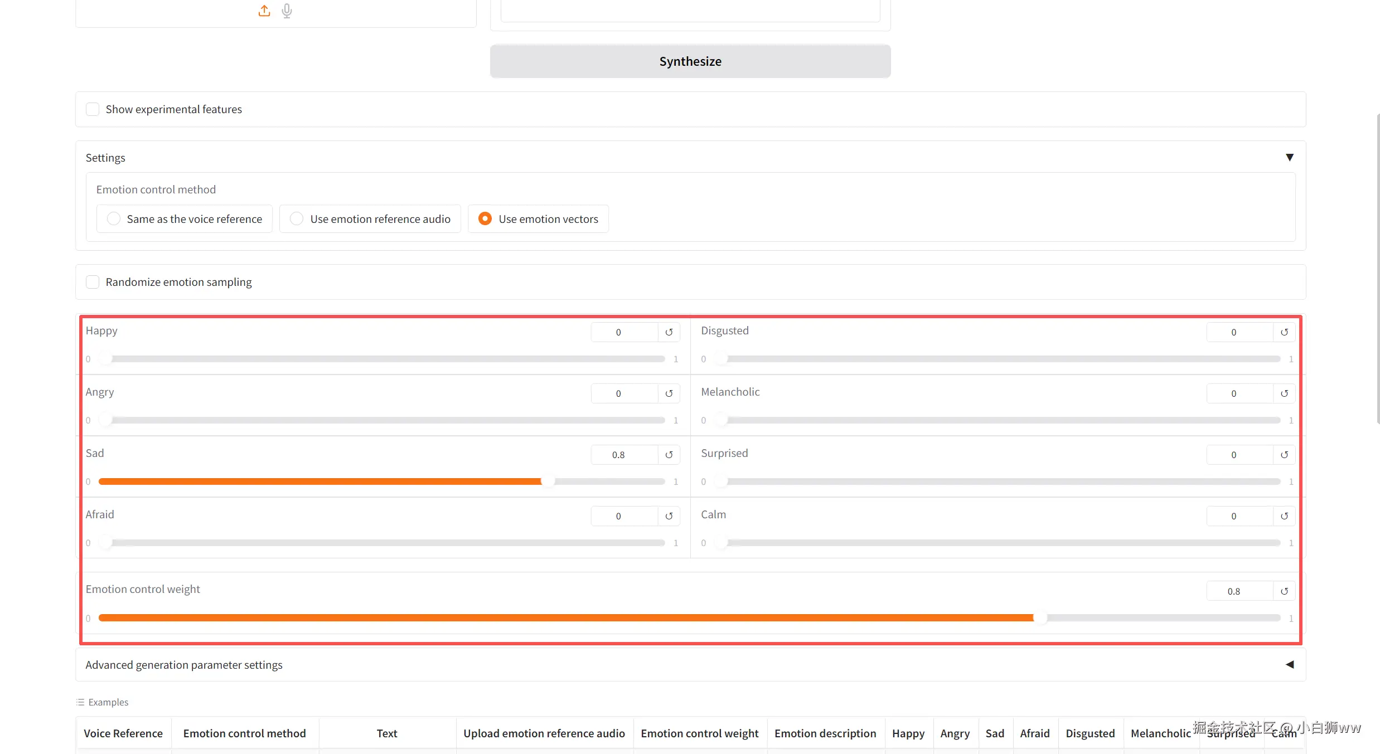Viewport: 1380px width, 754px height.
Task: Reset the Disgusted slider value
Action: (x=1284, y=332)
